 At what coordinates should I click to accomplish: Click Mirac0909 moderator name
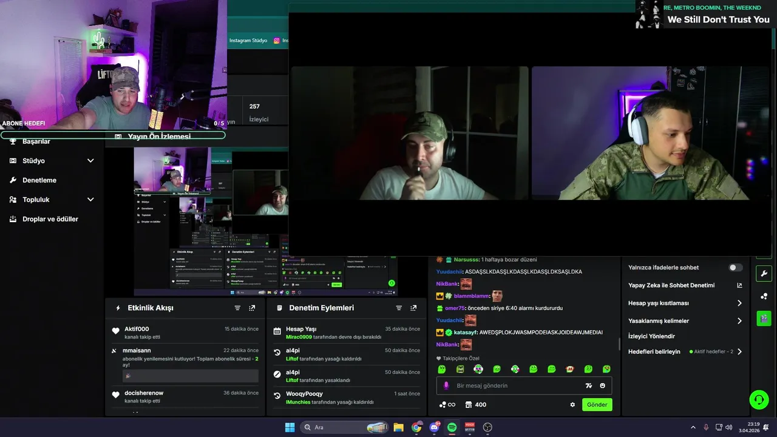click(x=299, y=337)
